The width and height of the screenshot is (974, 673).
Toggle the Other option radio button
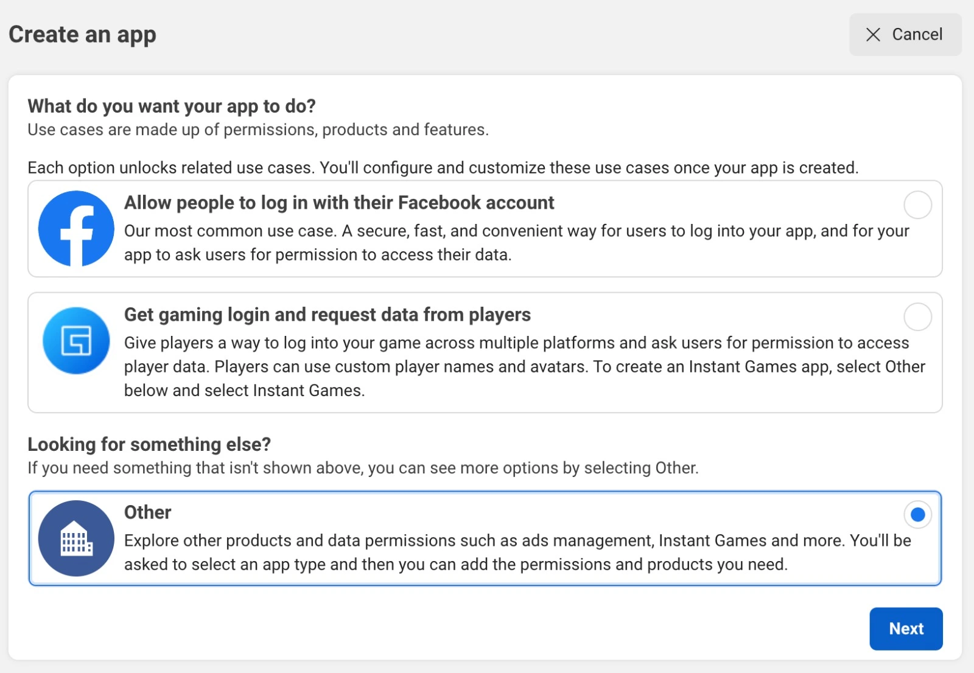917,515
